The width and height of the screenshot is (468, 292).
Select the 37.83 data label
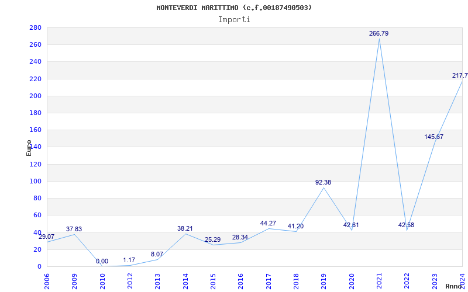click(x=74, y=230)
